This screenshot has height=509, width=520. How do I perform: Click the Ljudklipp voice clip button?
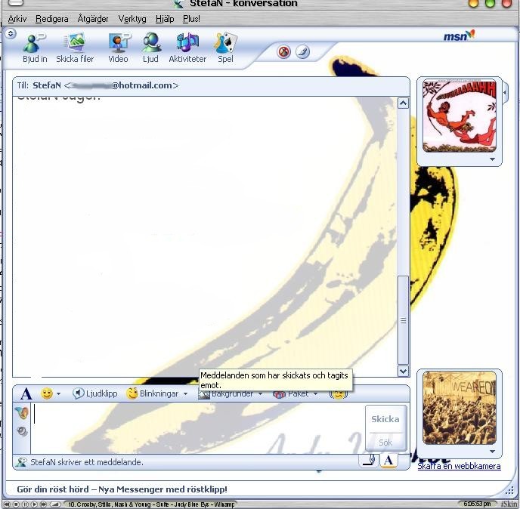95,393
